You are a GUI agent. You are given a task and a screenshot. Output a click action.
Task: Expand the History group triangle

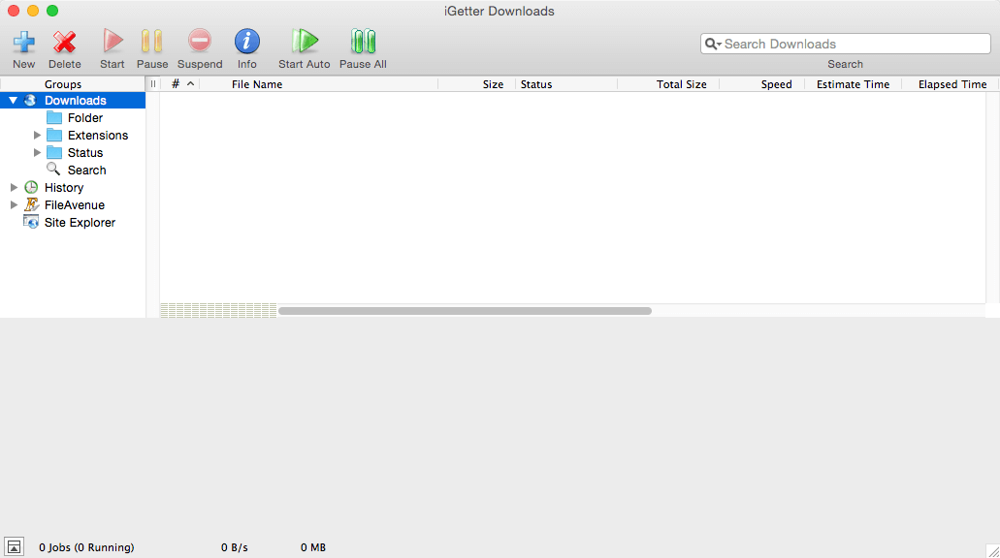pos(14,187)
